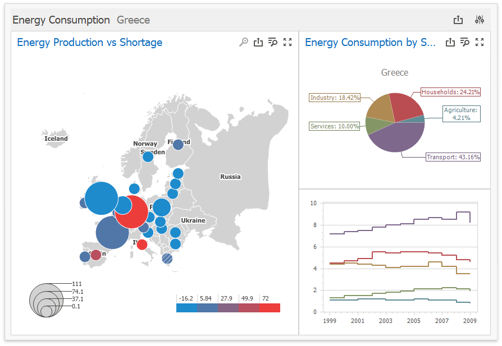Image resolution: width=502 pixels, height=346 pixels.
Task: Select the Transport purple pie slice
Action: coord(399,137)
